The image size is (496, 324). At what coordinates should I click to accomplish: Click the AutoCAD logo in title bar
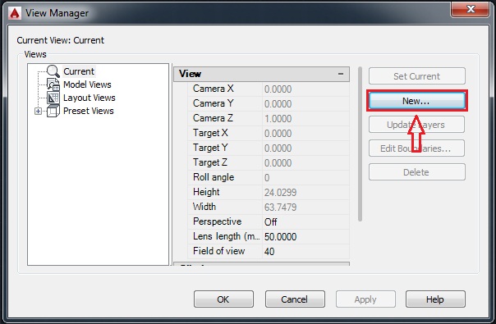pyautogui.click(x=15, y=13)
